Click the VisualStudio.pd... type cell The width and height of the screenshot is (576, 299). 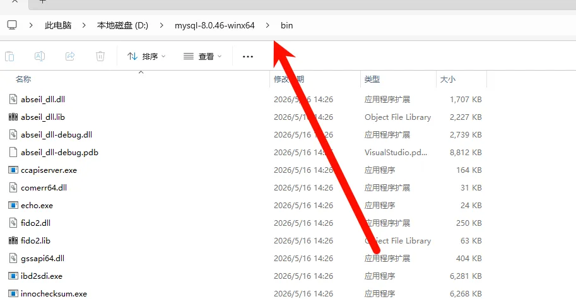coord(396,152)
